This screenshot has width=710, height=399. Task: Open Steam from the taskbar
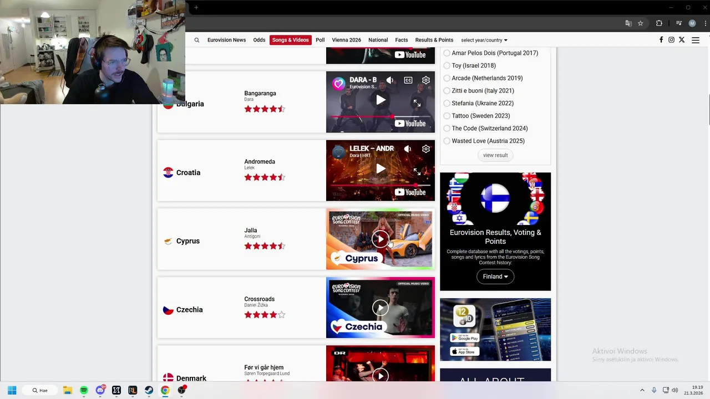[149, 390]
